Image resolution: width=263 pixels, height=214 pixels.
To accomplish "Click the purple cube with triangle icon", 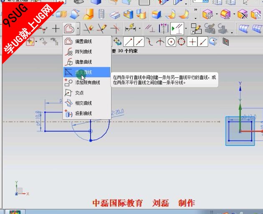I will click(225, 14).
